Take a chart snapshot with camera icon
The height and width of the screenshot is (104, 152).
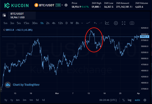pos(132,23)
